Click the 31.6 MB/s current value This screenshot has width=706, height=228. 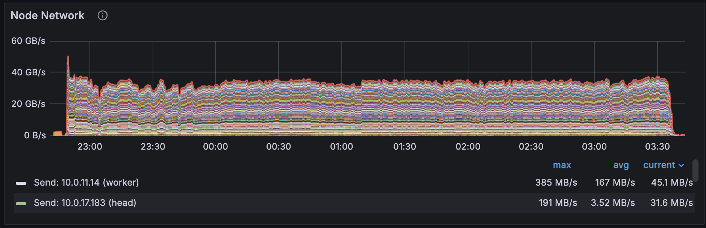pyautogui.click(x=671, y=203)
